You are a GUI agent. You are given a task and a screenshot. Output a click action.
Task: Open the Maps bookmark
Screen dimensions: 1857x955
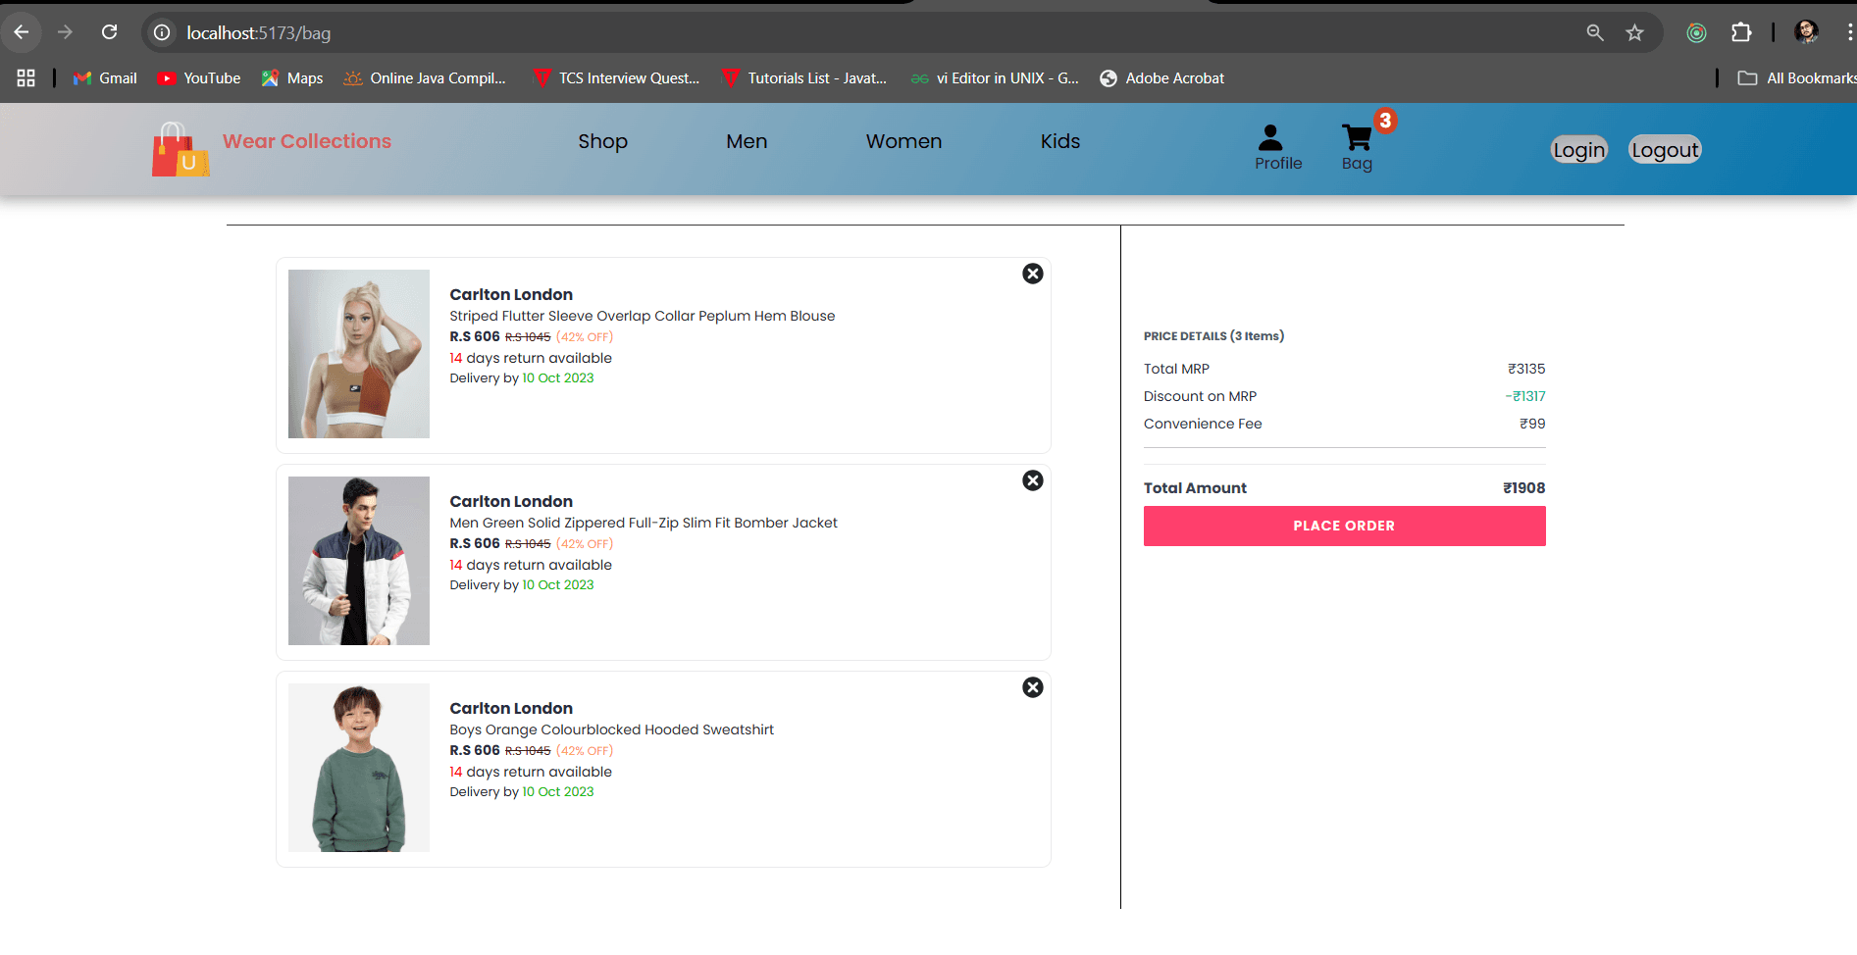pyautogui.click(x=292, y=78)
